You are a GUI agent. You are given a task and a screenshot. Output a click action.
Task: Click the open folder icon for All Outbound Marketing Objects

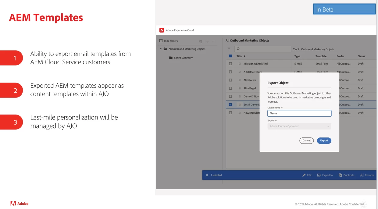coord(165,49)
